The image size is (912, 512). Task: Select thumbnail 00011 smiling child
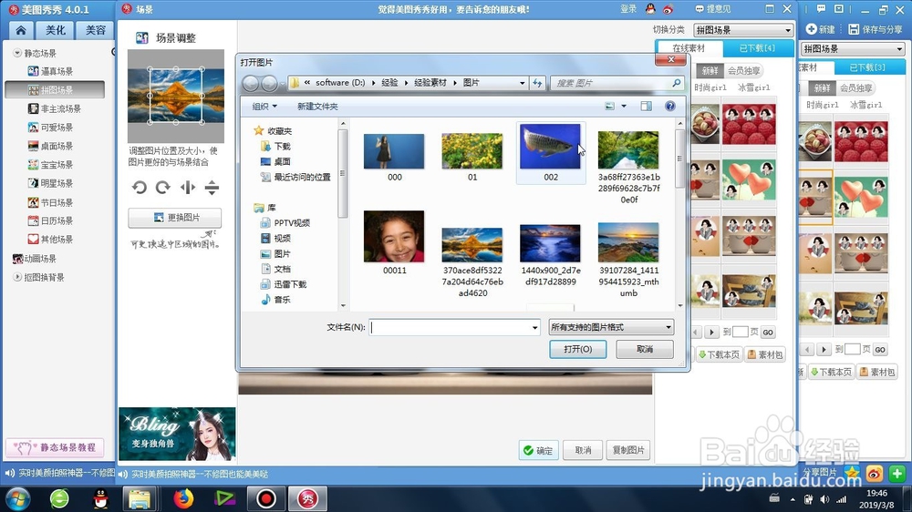pos(394,242)
